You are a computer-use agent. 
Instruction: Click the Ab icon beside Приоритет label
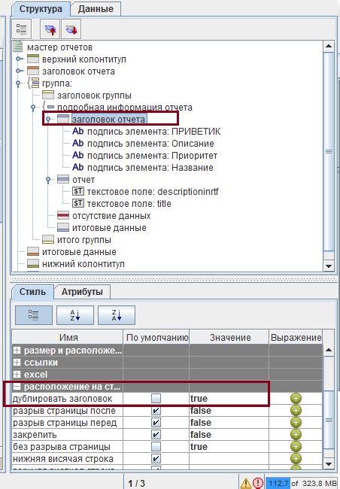pos(77,155)
